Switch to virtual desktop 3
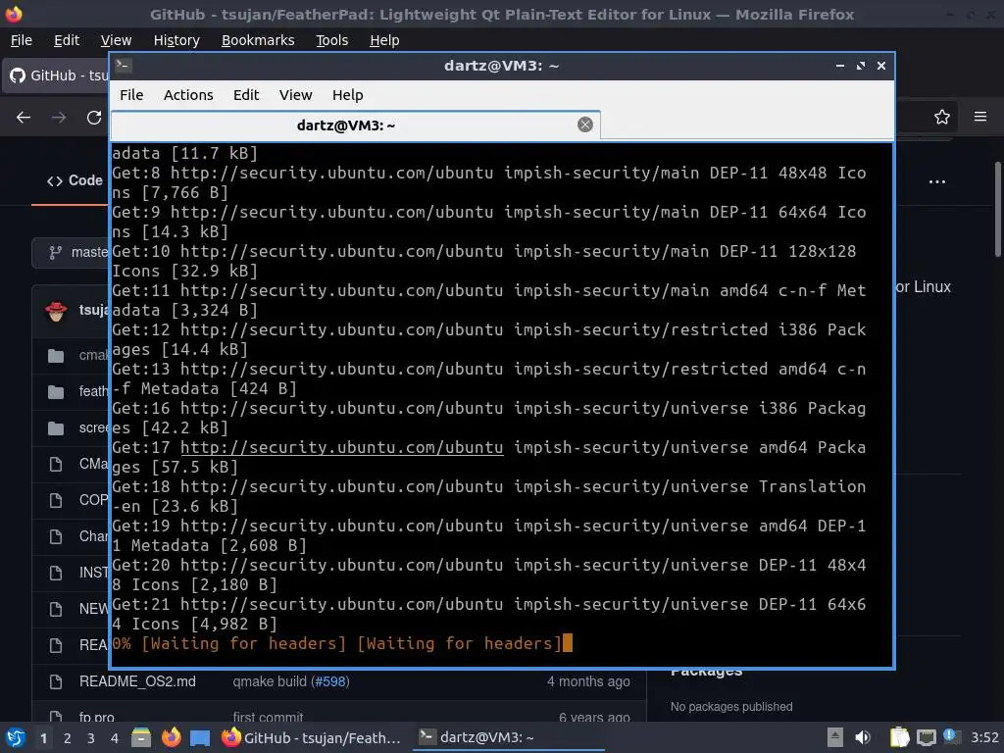Viewport: 1004px width, 753px height. [91, 738]
